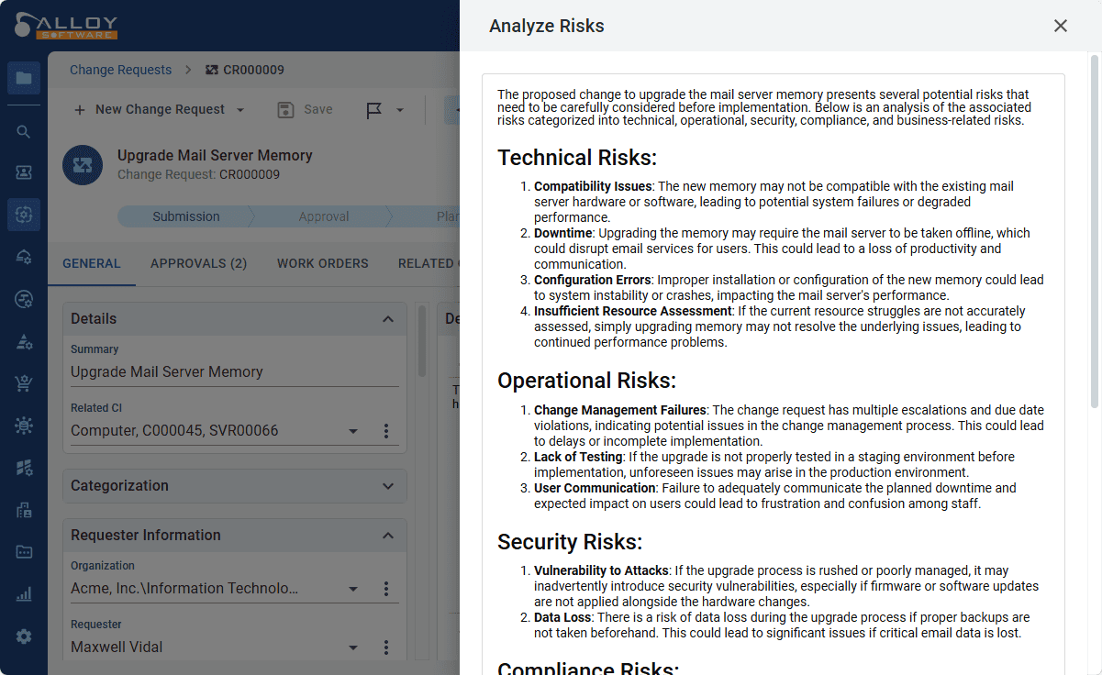Open the shopping cart sidebar icon
Viewport: 1102px width, 675px height.
tap(24, 383)
